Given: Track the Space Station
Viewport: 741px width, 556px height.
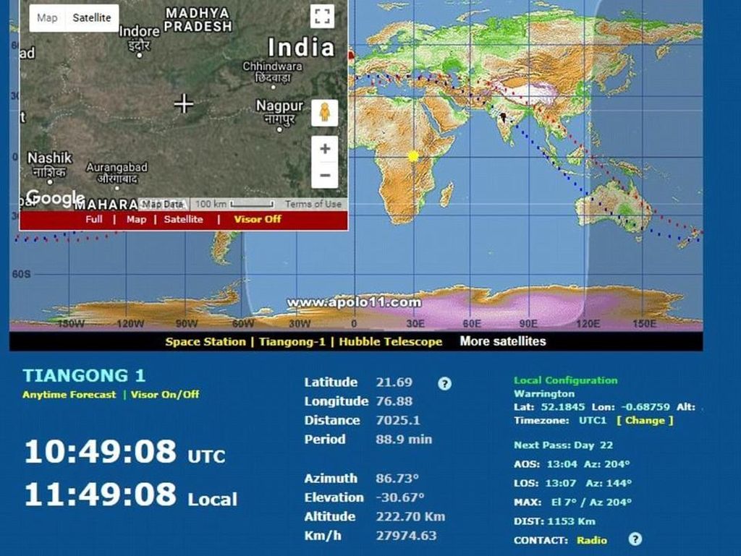Looking at the screenshot, I should point(206,342).
